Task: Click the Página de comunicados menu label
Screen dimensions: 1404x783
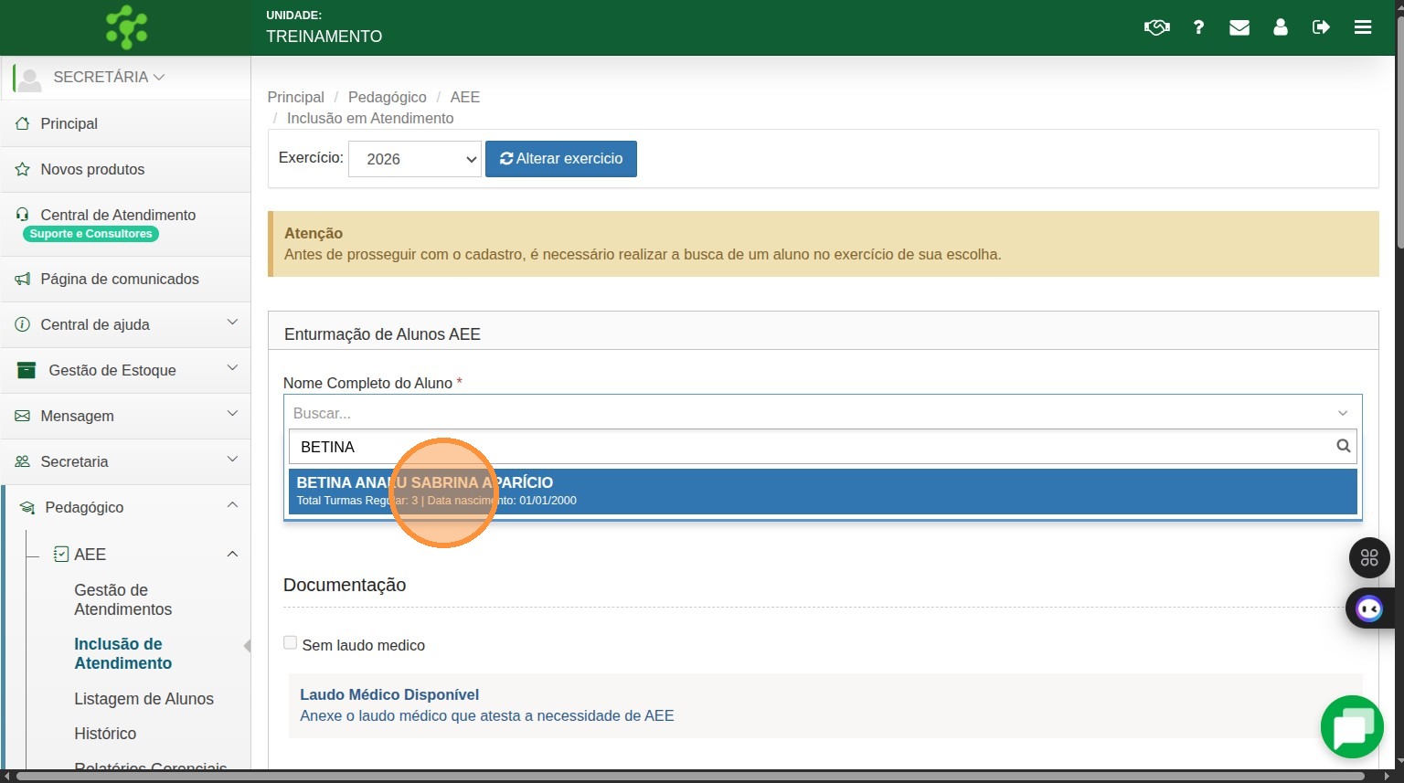Action: click(120, 279)
